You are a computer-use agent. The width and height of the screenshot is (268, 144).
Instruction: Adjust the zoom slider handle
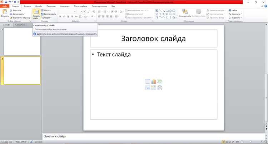coord(250,142)
